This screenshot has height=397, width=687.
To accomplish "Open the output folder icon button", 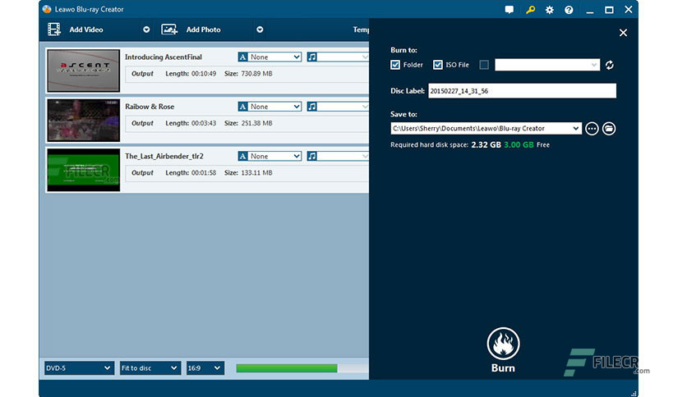I will click(609, 129).
